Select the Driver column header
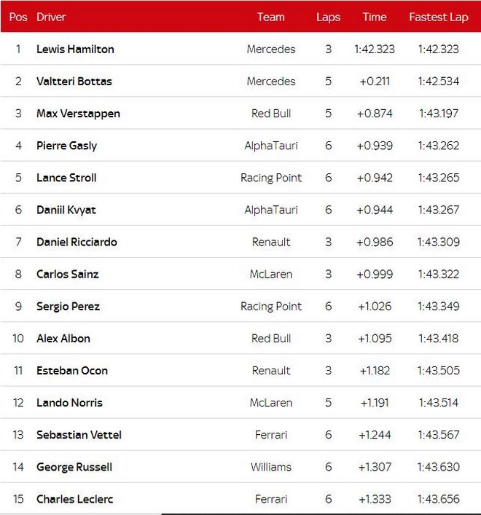Screen dimensions: 481x515 [51, 17]
